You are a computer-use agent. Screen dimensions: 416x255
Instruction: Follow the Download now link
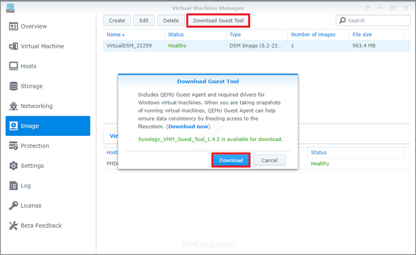188,126
